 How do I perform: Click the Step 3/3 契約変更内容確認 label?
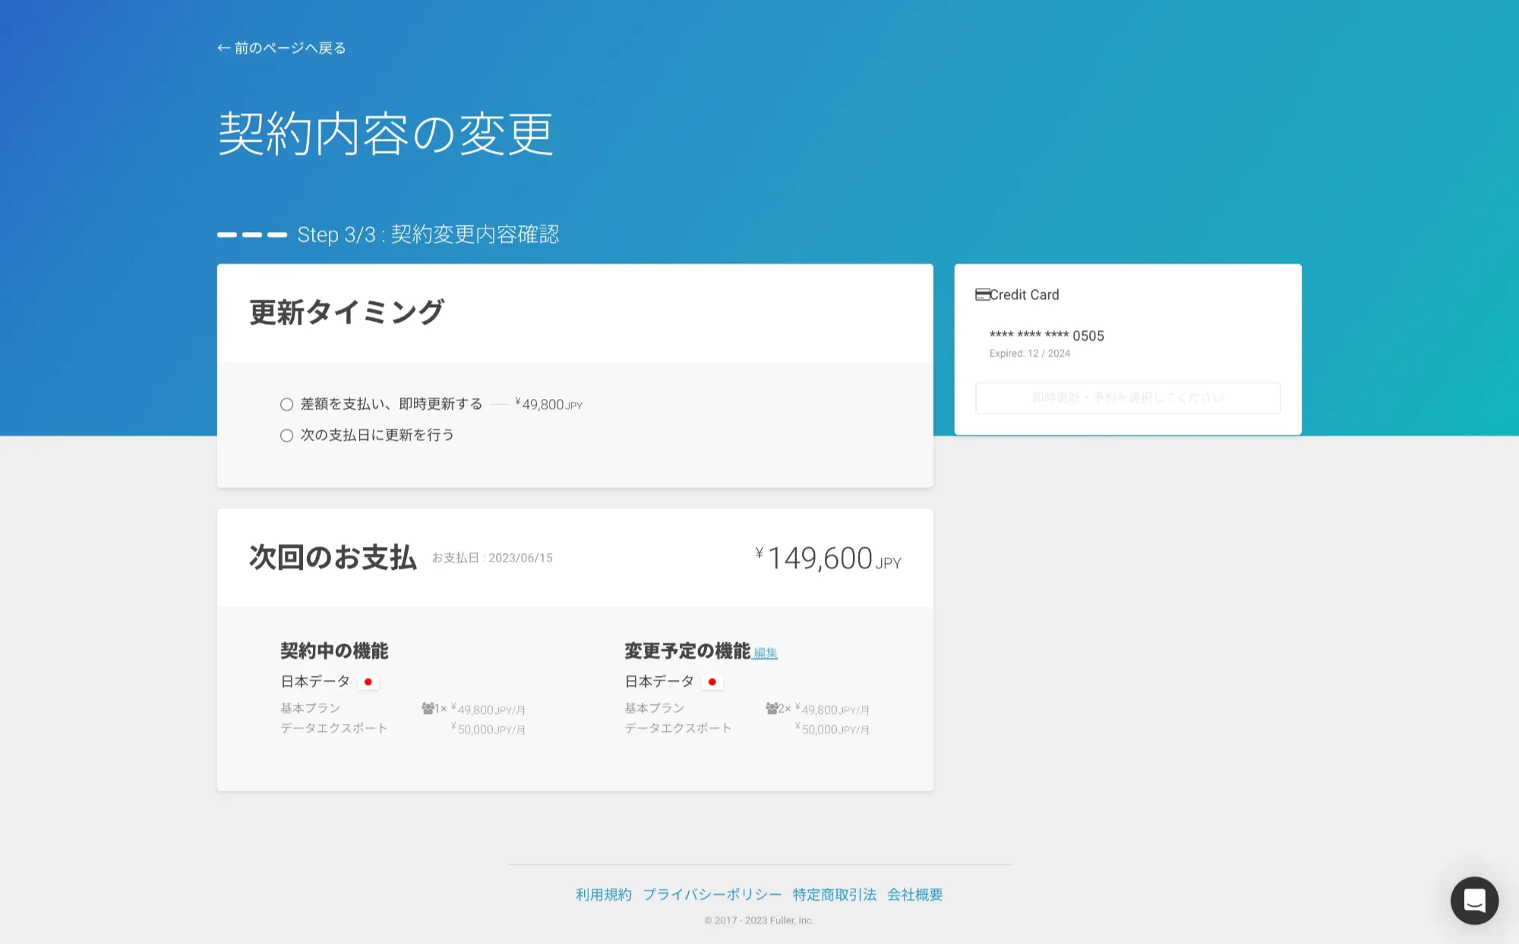pyautogui.click(x=428, y=234)
